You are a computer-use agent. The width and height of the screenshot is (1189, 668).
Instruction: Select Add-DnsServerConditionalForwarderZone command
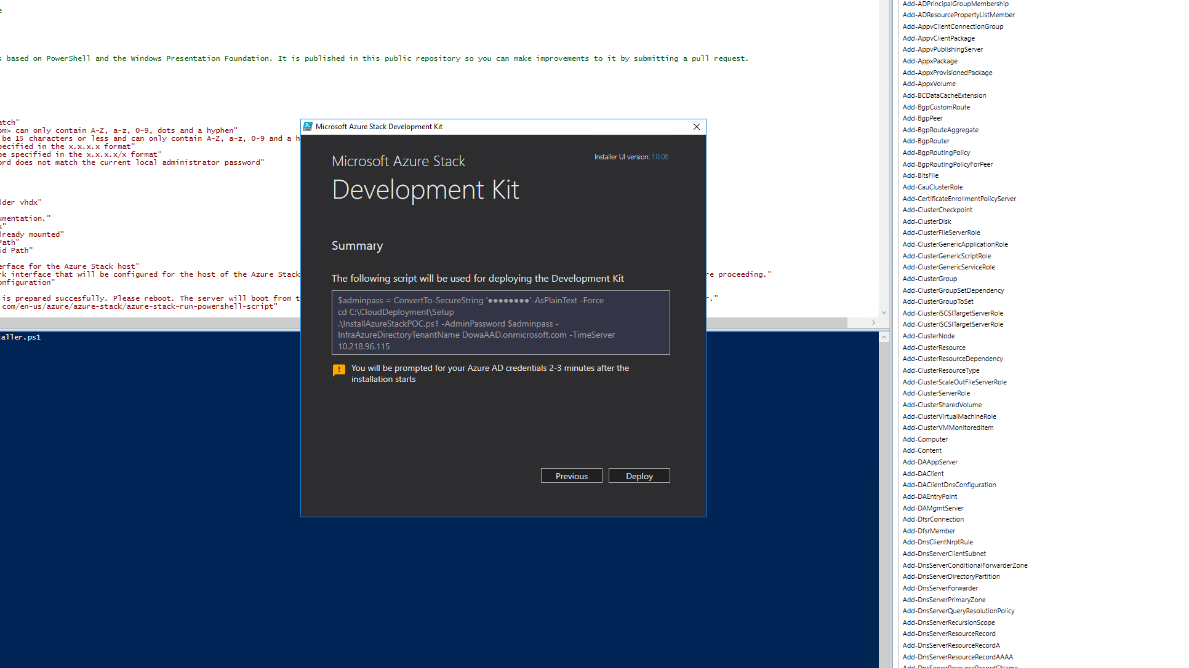click(965, 565)
